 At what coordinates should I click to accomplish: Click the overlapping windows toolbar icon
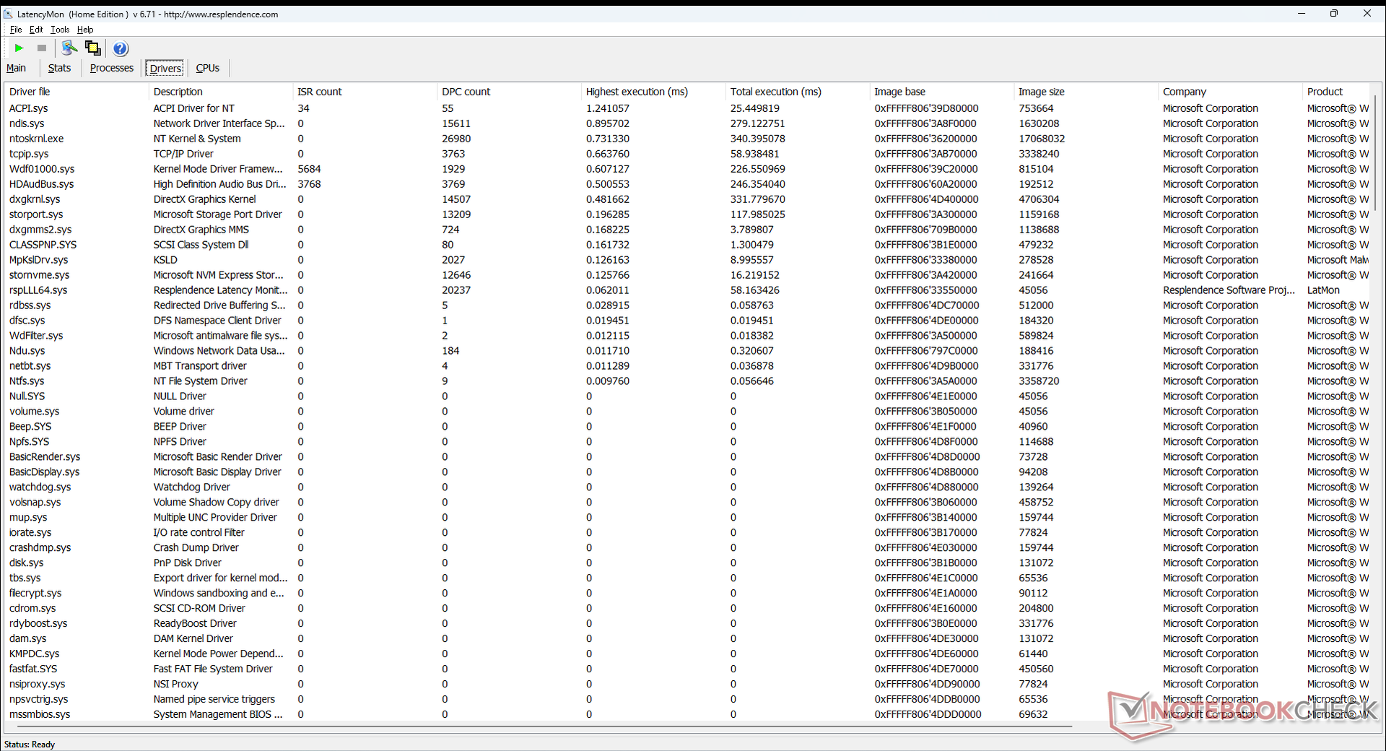click(x=93, y=48)
